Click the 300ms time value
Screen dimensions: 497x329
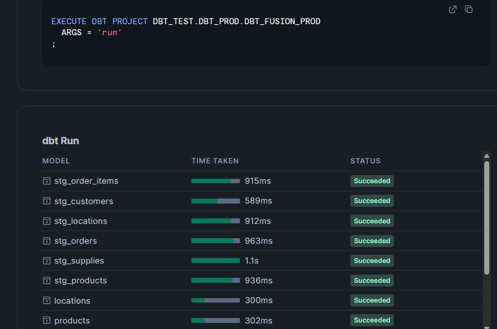click(259, 300)
